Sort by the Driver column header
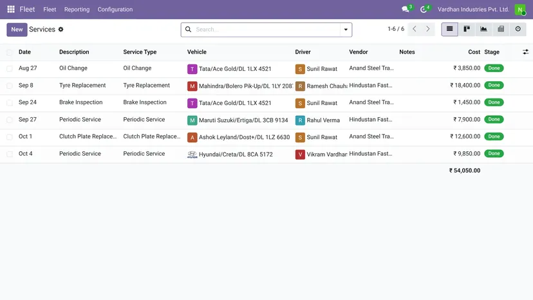533x300 pixels. coord(303,52)
